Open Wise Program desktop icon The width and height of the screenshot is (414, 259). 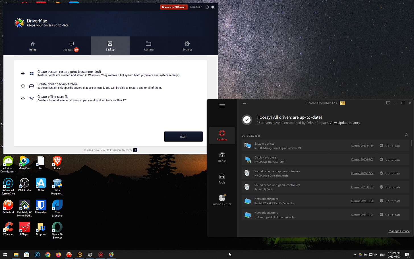[57, 186]
